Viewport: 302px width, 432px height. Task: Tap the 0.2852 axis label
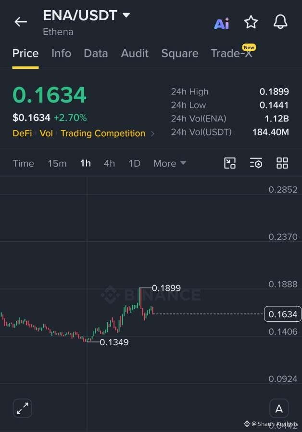click(x=283, y=190)
